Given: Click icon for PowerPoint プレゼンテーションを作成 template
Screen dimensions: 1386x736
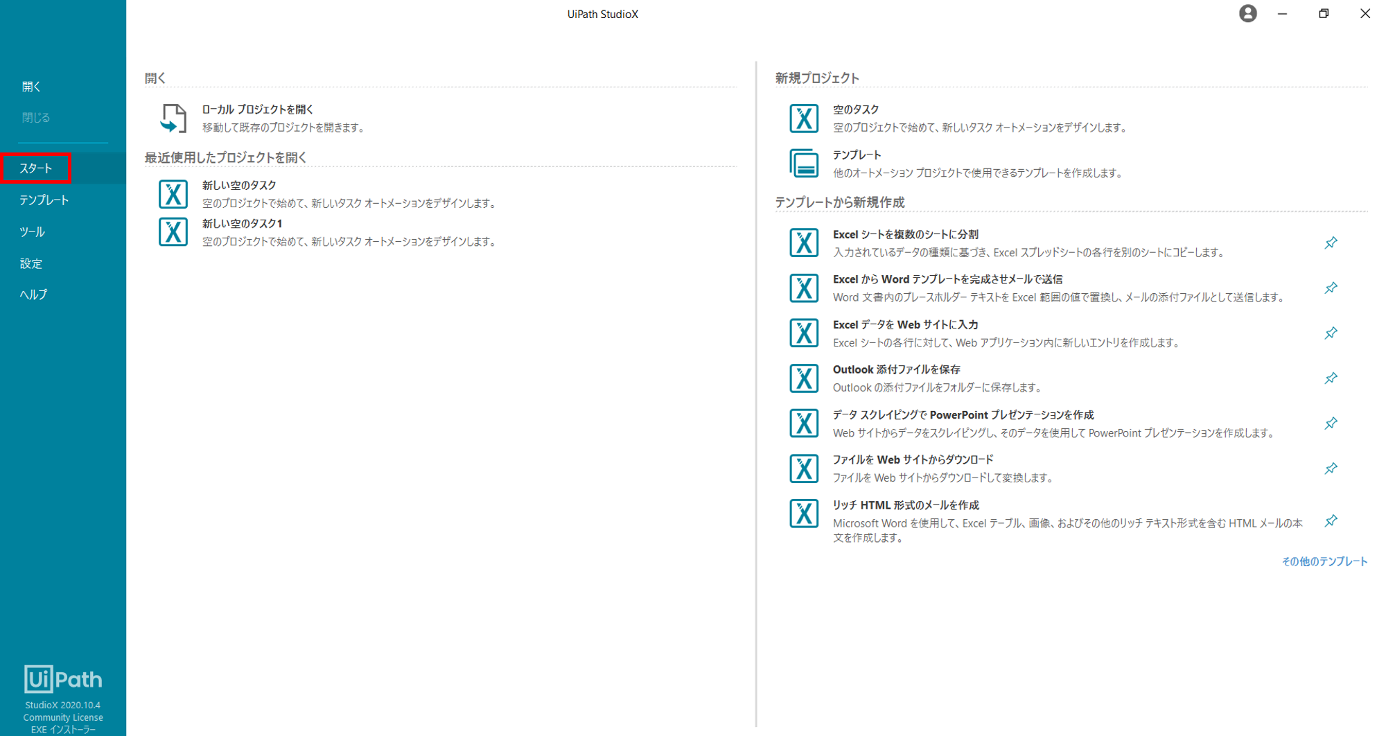Looking at the screenshot, I should click(804, 423).
